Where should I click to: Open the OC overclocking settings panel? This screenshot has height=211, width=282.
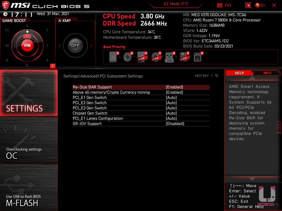point(29,140)
